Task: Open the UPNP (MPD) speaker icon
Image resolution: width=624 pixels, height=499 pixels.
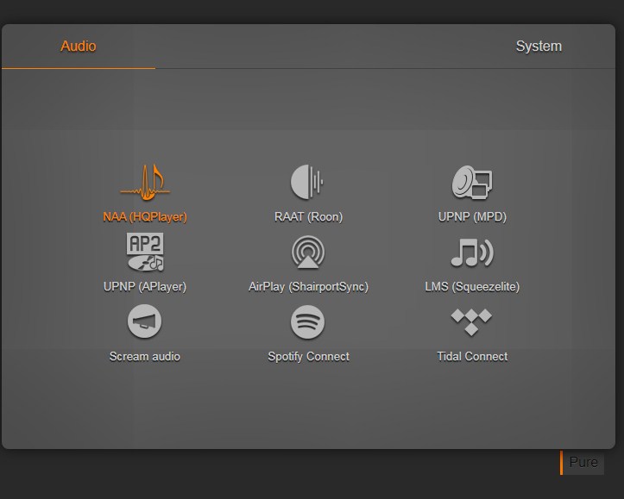Action: (471, 182)
